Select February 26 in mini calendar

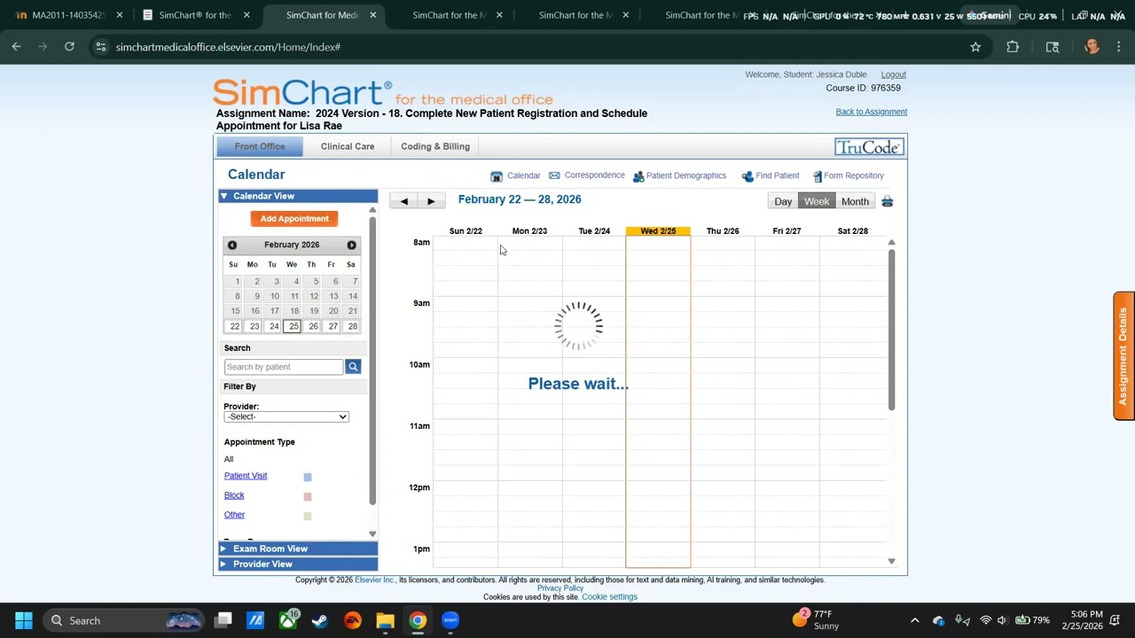click(313, 327)
